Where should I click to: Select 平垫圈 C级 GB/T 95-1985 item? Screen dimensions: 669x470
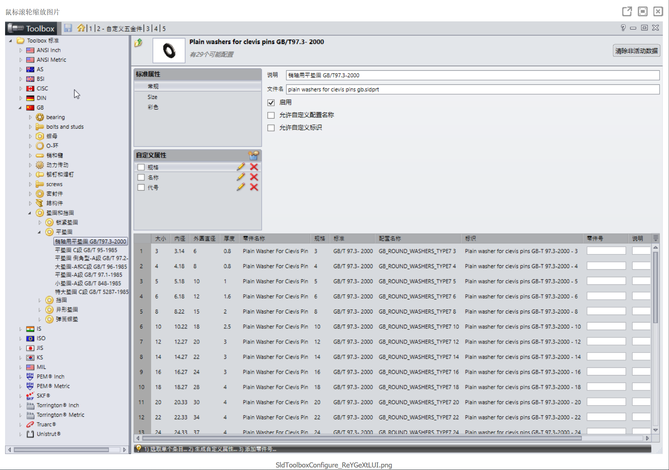pyautogui.click(x=86, y=250)
